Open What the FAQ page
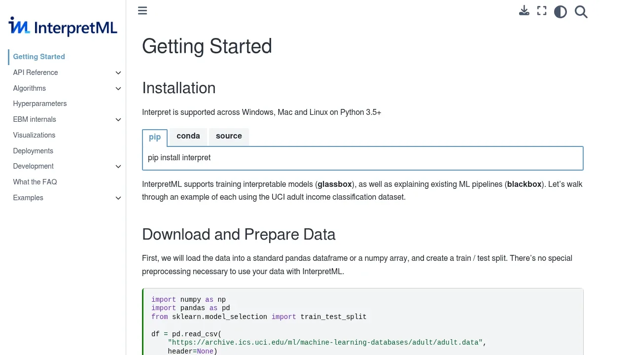 tap(35, 182)
